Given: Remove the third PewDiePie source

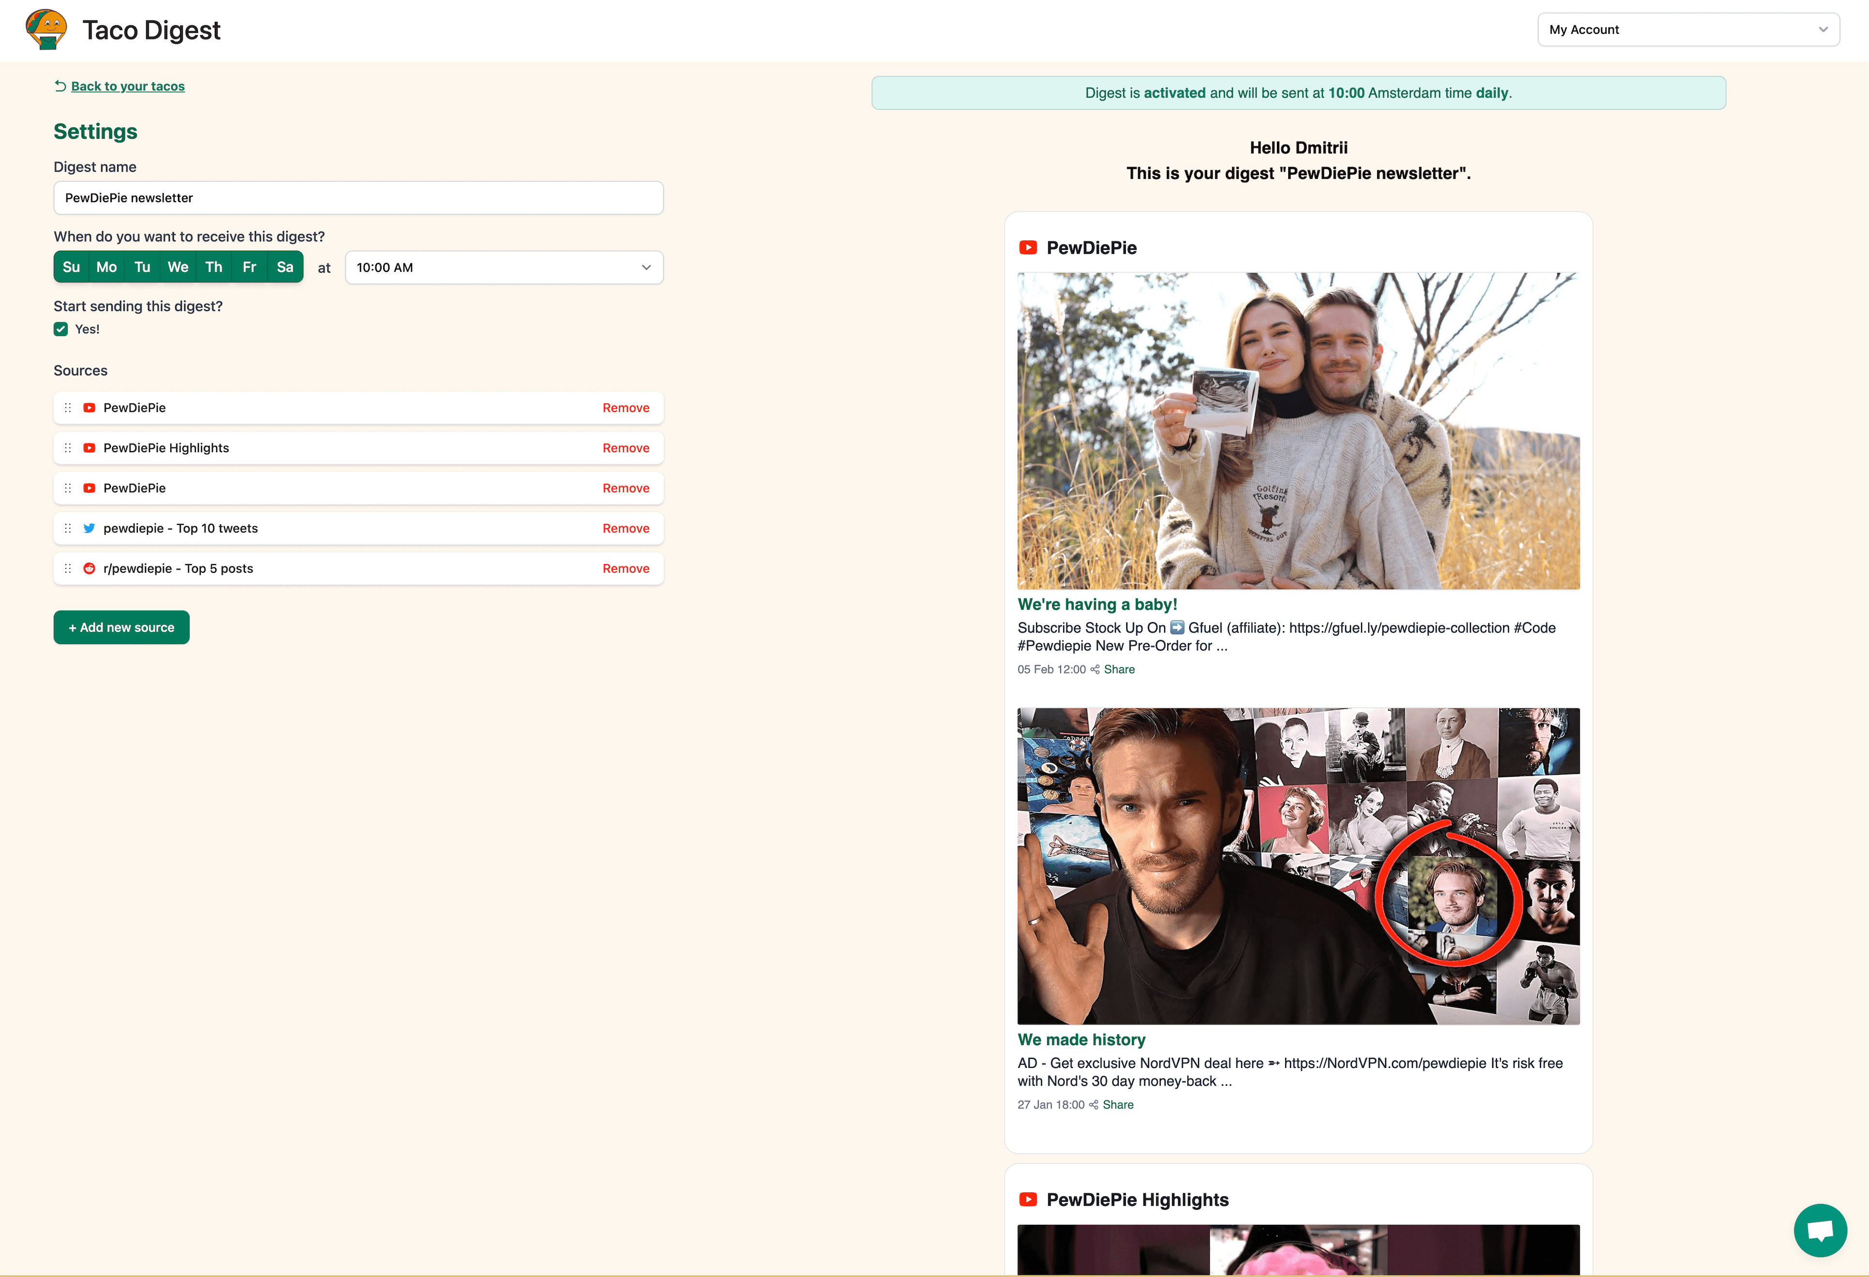Looking at the screenshot, I should [626, 488].
